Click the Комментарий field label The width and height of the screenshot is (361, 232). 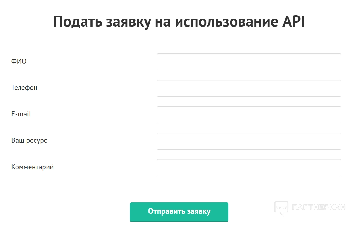[33, 167]
